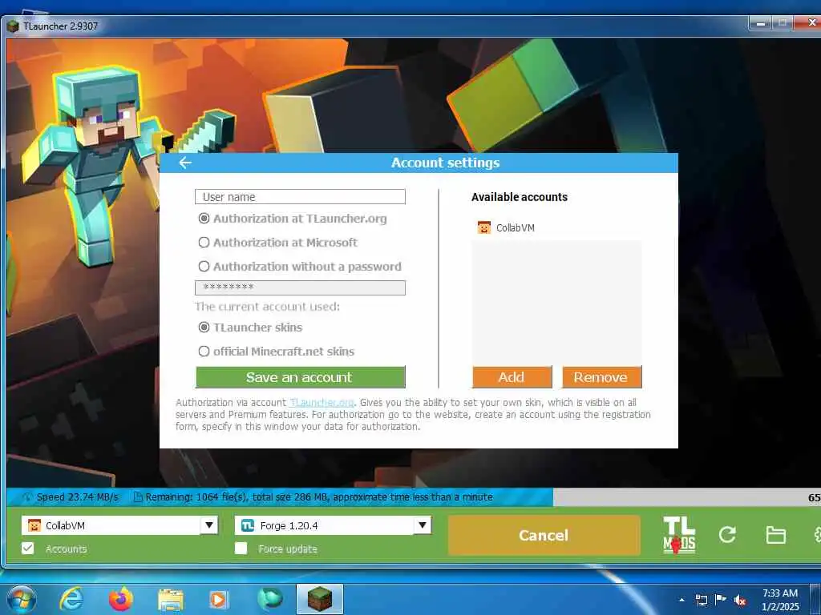This screenshot has width=821, height=615.
Task: Show hidden tray icons arrow
Action: (681, 600)
